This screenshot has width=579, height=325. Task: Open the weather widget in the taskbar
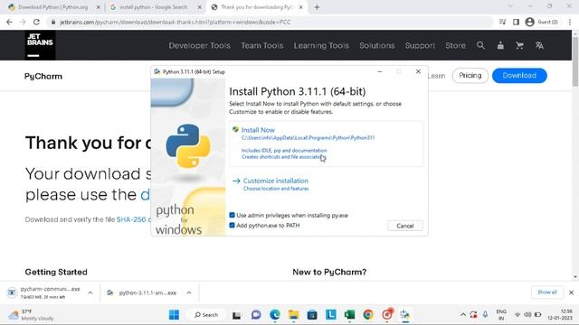(x=32, y=315)
